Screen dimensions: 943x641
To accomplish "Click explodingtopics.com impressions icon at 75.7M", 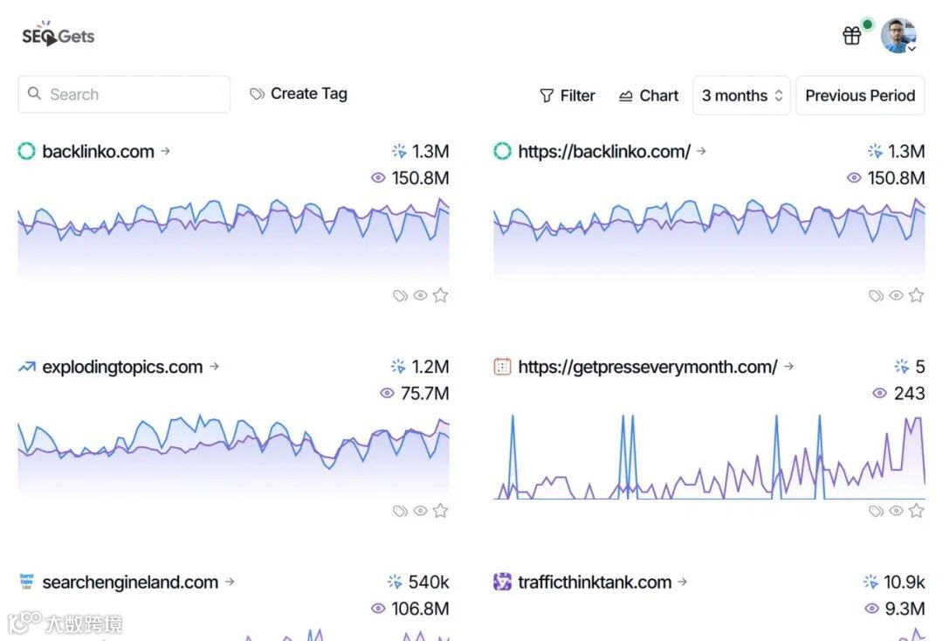I will point(388,393).
